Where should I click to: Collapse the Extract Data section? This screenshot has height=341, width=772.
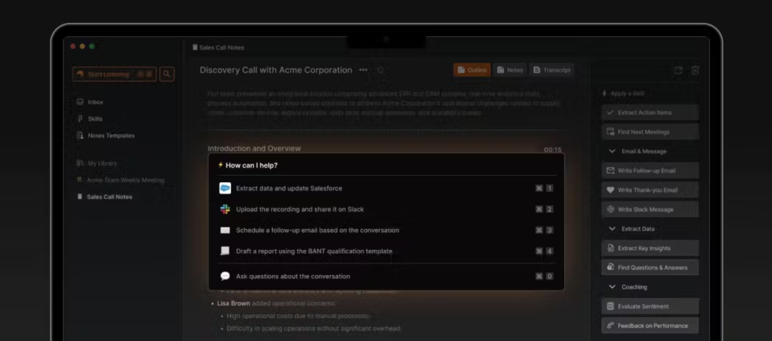pos(612,229)
